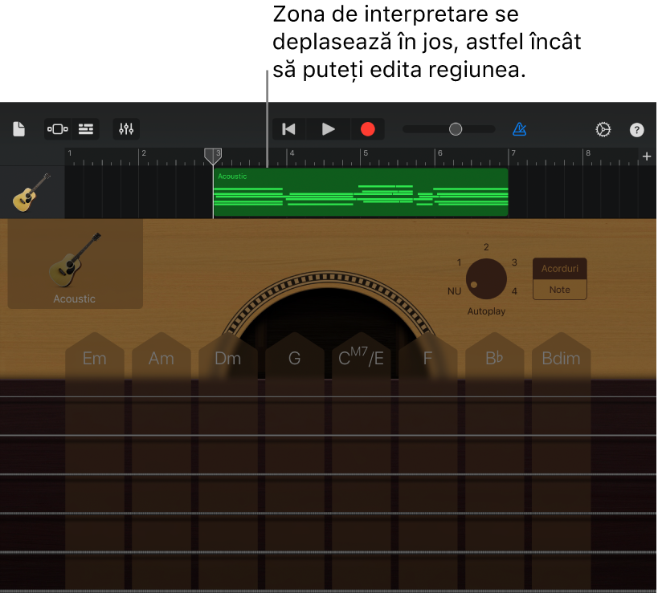
Task: Open song settings gear
Action: pyautogui.click(x=603, y=129)
